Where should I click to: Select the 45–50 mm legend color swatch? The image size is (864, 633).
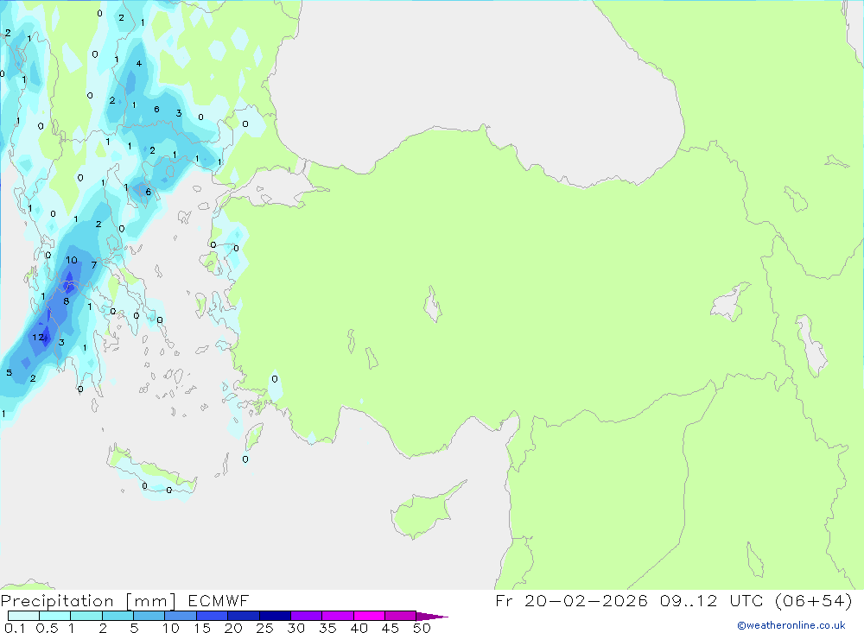(401, 616)
